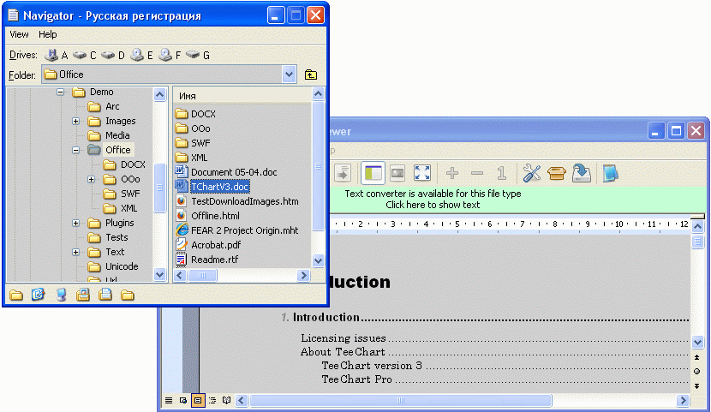Viewport: 711px width, 412px height.
Task: Click the select browse object round button
Action: (x=697, y=372)
